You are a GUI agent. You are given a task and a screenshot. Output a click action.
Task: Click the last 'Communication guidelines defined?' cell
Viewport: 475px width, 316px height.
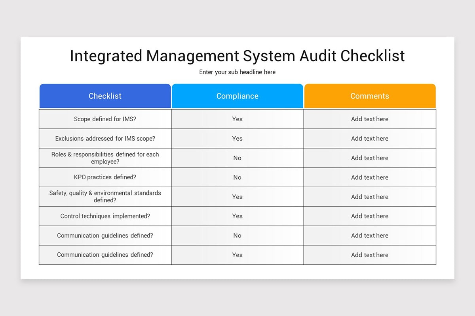[105, 255]
